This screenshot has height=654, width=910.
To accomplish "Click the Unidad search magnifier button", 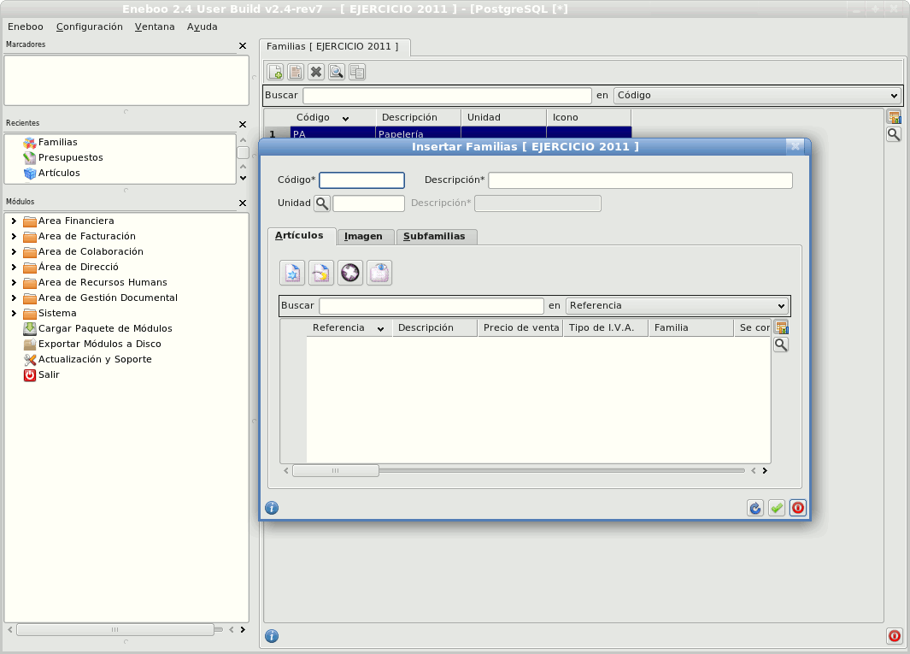I will (321, 203).
